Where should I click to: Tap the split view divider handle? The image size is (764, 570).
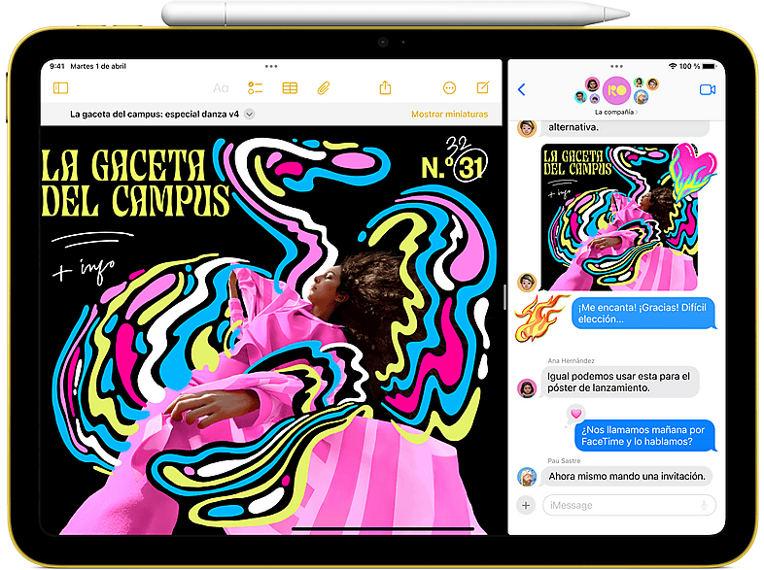tap(504, 297)
